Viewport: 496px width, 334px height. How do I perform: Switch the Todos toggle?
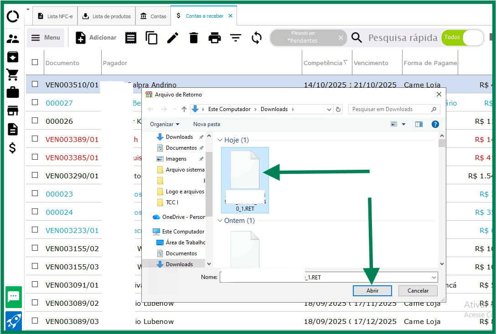pyautogui.click(x=462, y=38)
